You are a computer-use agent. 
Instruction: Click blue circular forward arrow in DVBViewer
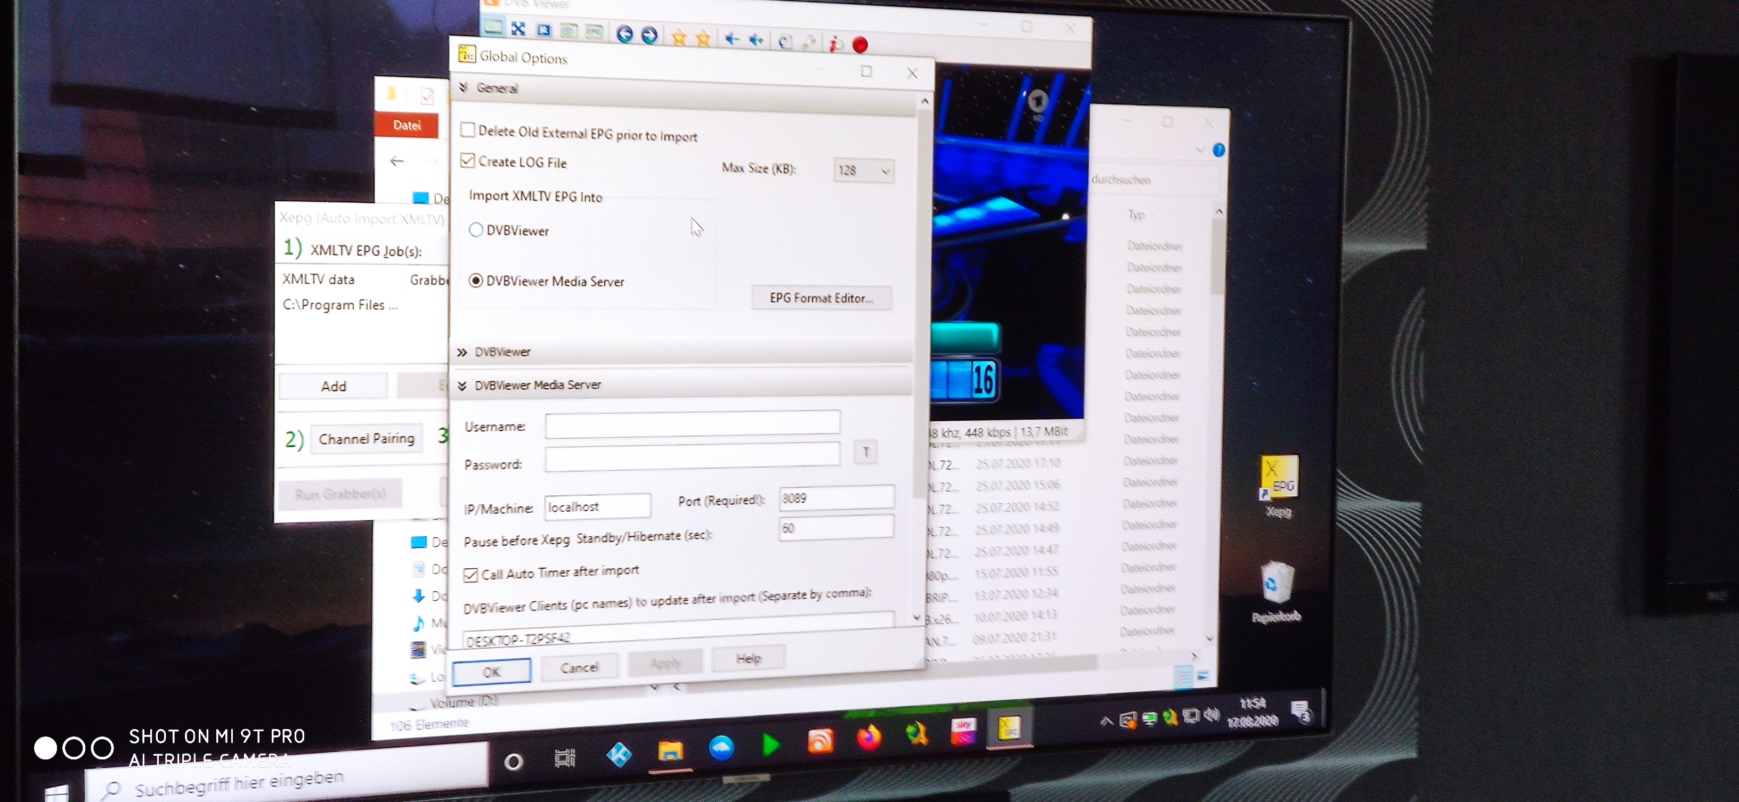coord(649,35)
